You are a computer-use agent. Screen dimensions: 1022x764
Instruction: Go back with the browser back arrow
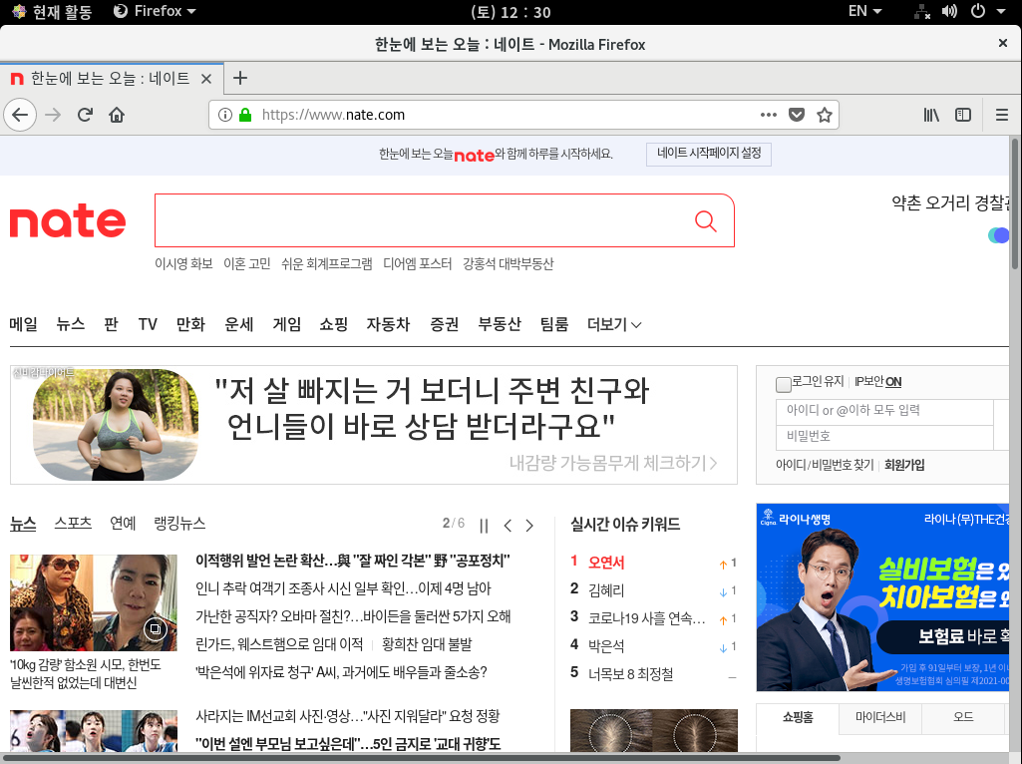tap(20, 116)
